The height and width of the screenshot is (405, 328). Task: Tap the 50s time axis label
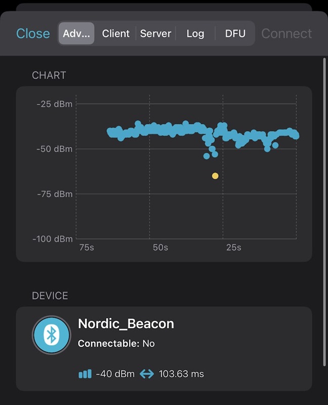tap(160, 248)
